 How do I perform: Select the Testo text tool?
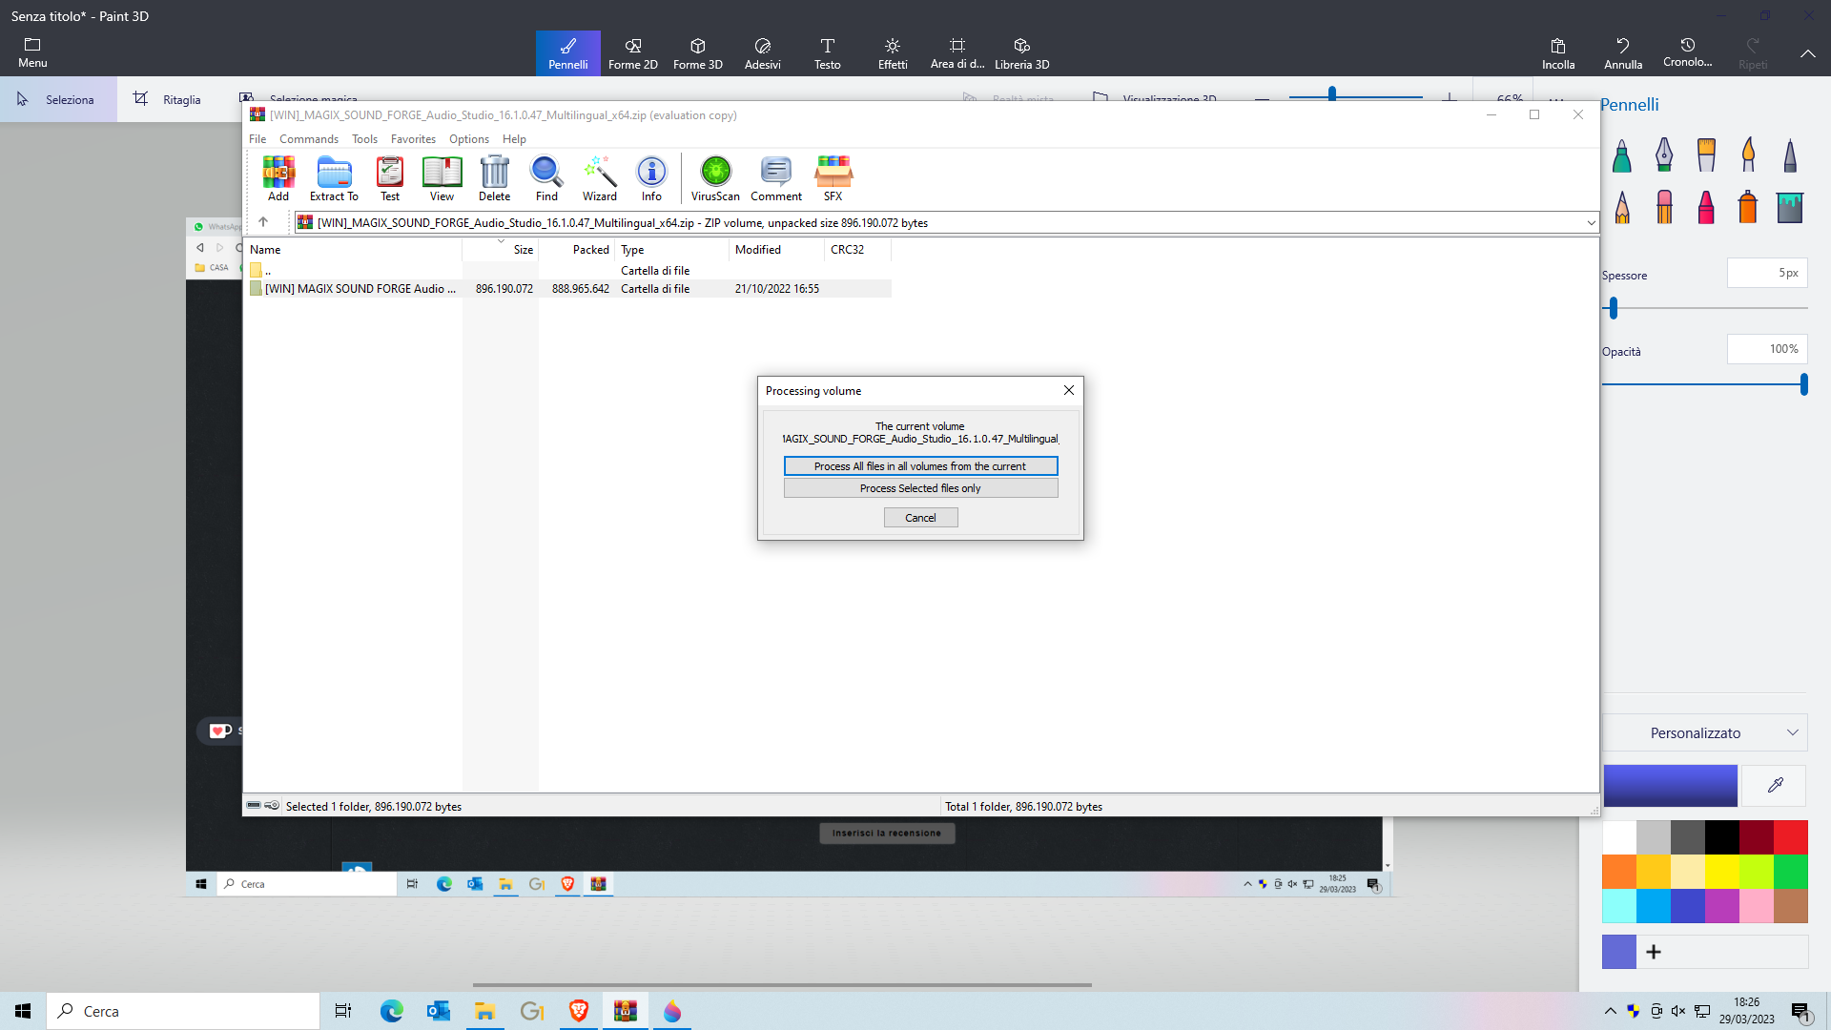[828, 53]
